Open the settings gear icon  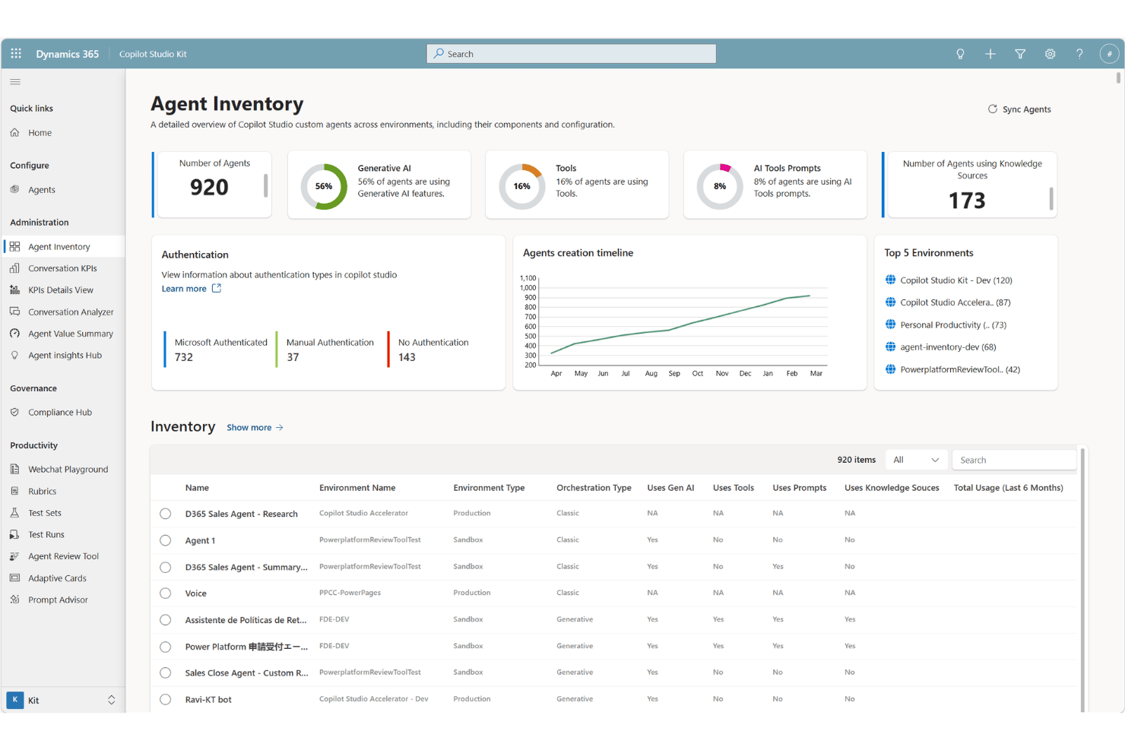(1050, 54)
